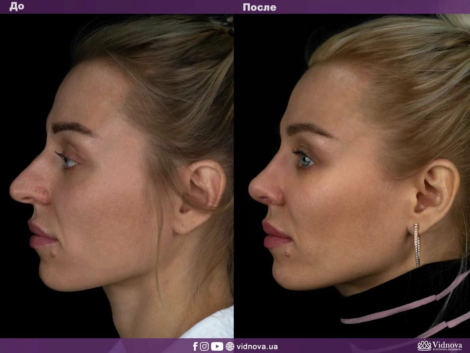Click the 'До' label at the top
470x353 pixels.
(17, 6)
